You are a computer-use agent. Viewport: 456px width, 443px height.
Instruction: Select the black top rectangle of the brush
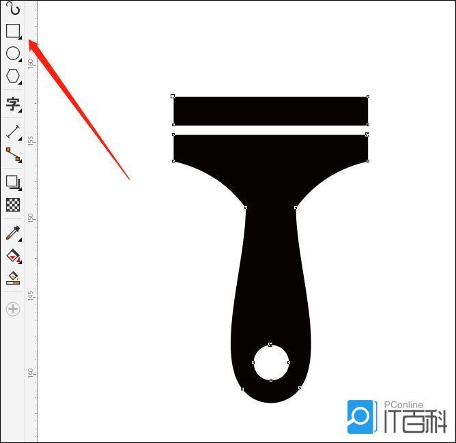click(x=271, y=111)
